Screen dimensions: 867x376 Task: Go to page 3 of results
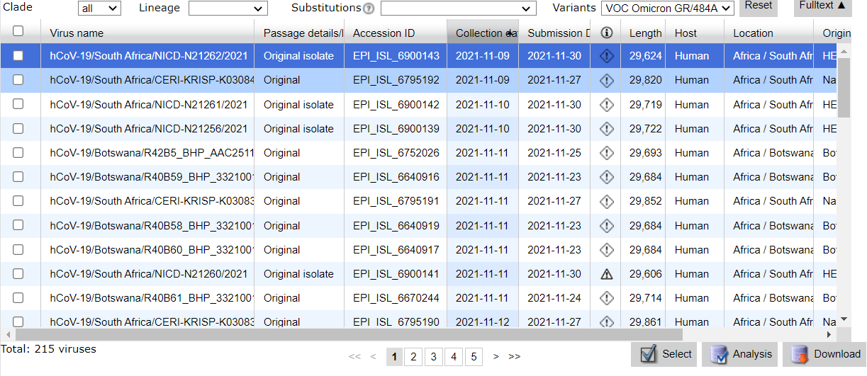click(433, 356)
